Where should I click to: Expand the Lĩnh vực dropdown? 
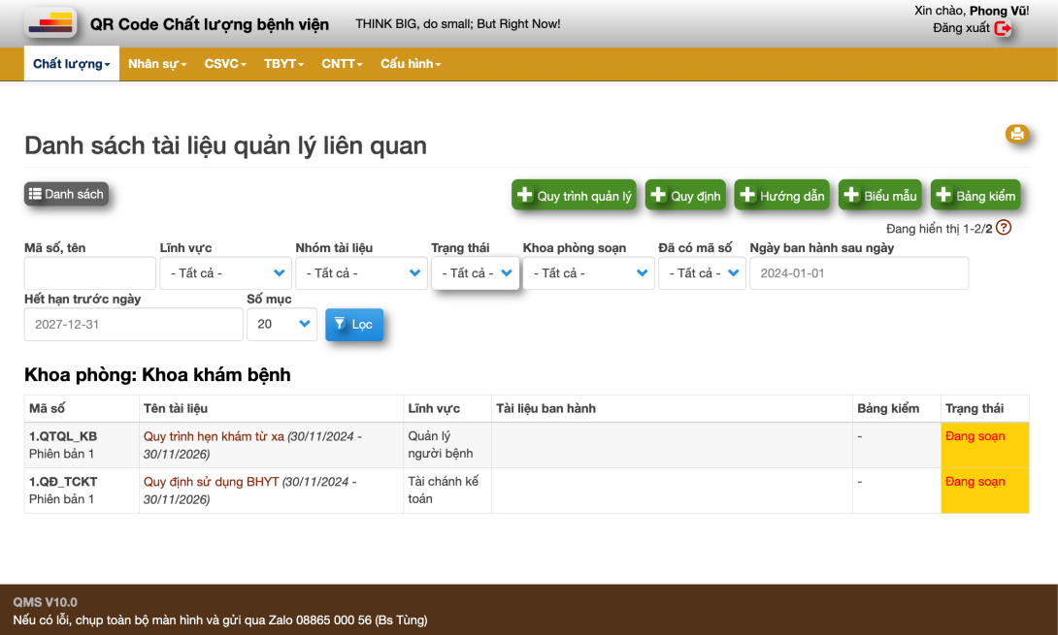tap(224, 273)
